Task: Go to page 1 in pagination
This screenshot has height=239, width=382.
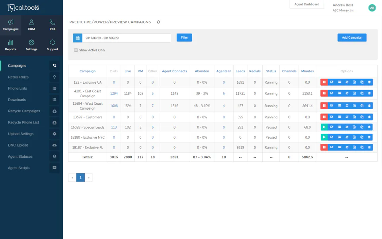Action: tap(80, 177)
